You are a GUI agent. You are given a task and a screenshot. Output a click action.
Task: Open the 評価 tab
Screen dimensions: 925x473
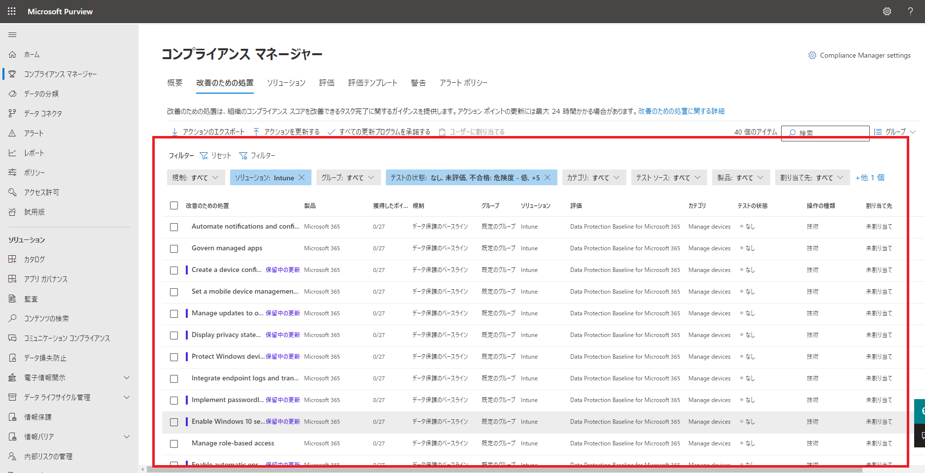point(327,83)
